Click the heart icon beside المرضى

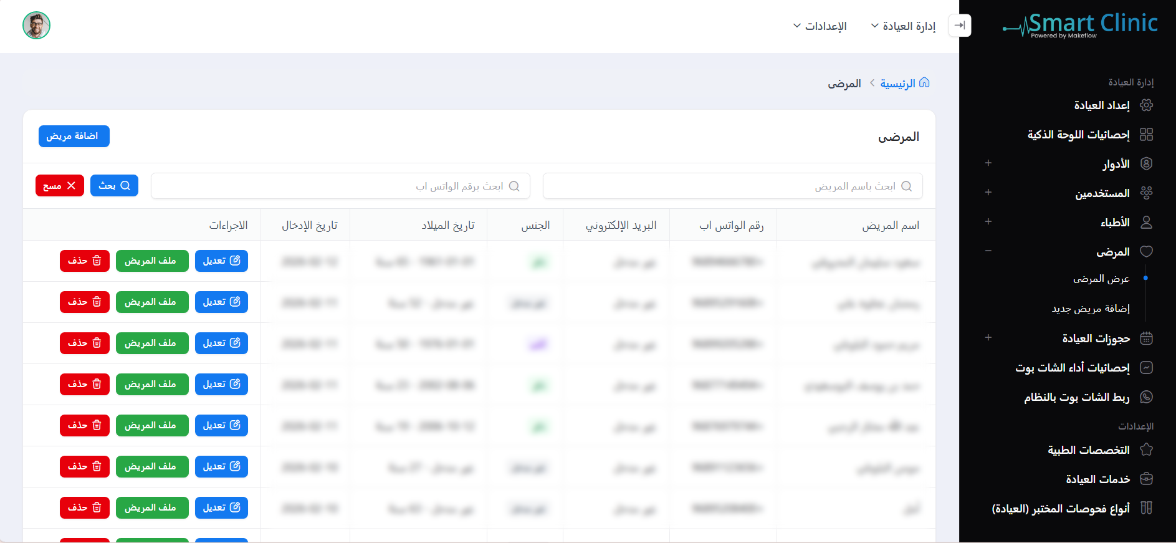coord(1146,252)
